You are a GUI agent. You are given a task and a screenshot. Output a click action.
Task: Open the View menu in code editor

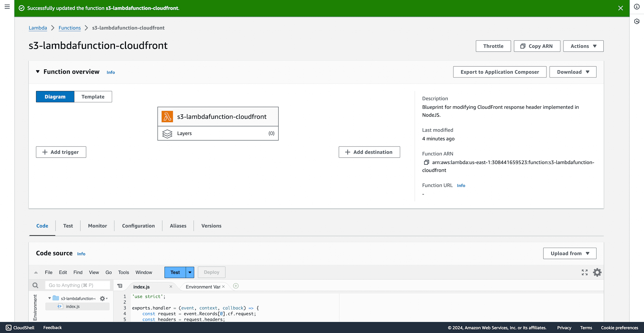click(x=94, y=272)
